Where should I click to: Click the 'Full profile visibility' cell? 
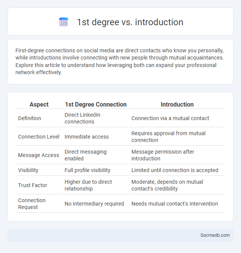tap(96, 170)
